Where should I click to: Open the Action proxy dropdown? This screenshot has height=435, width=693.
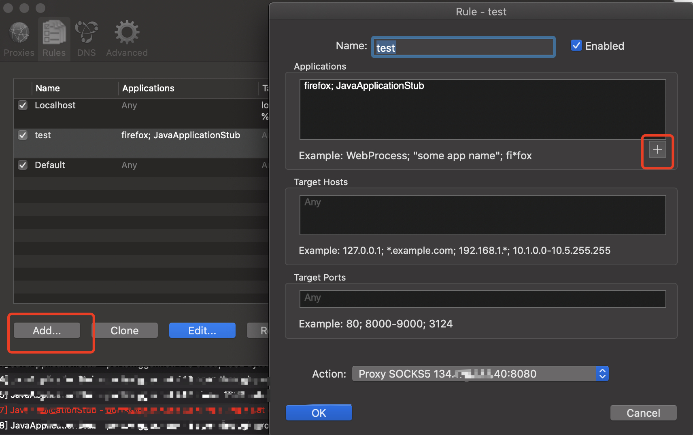[x=474, y=374]
